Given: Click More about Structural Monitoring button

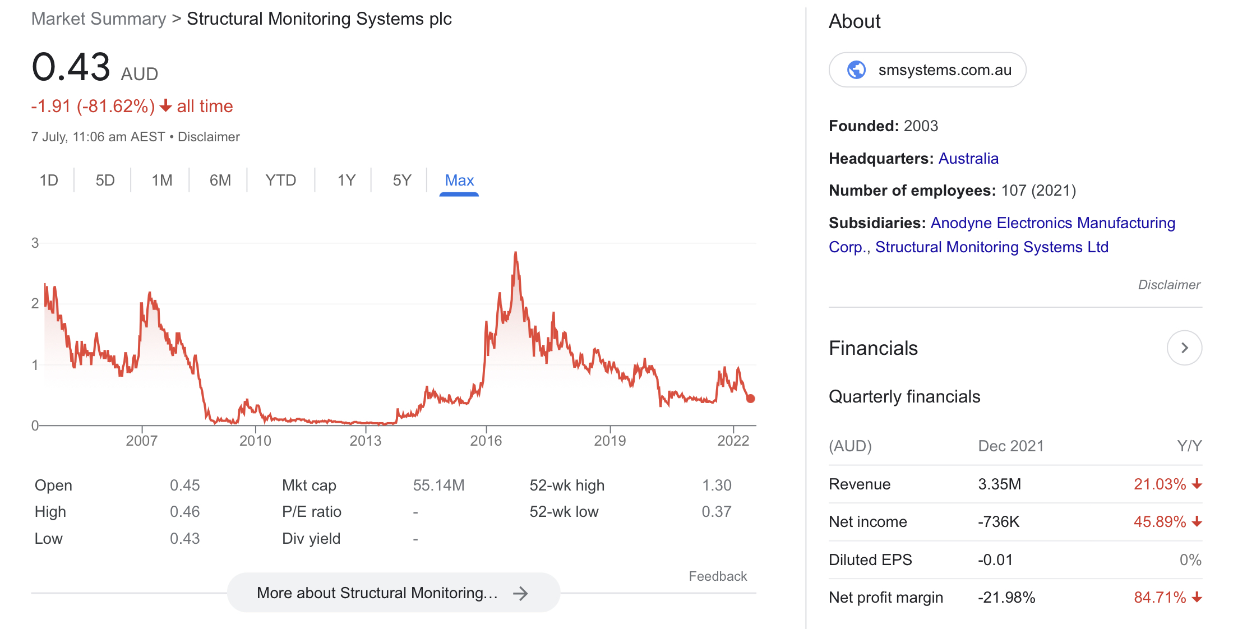Looking at the screenshot, I should 394,593.
